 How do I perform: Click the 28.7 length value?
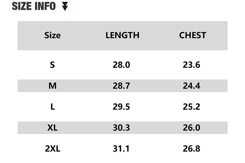[121, 86]
